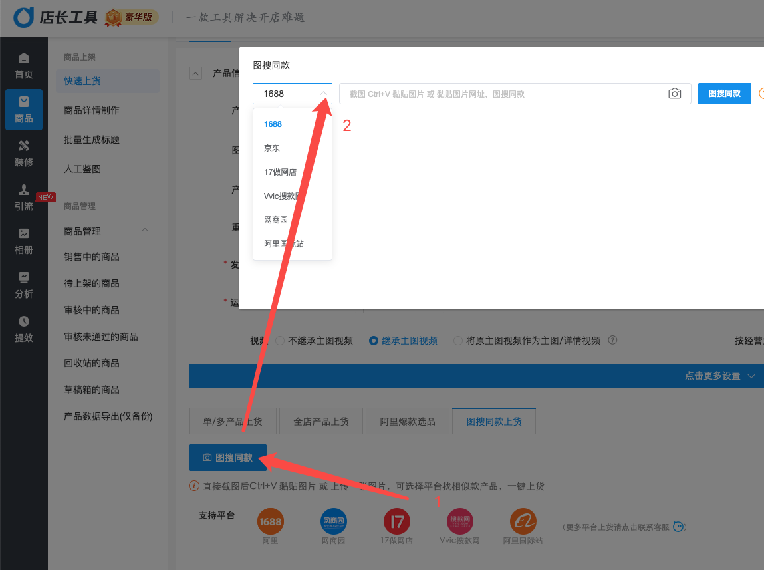
Task: Click the blue 图搜同款 search button in dialog
Action: pos(725,94)
